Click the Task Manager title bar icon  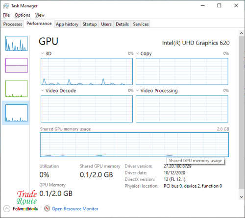(6, 6)
